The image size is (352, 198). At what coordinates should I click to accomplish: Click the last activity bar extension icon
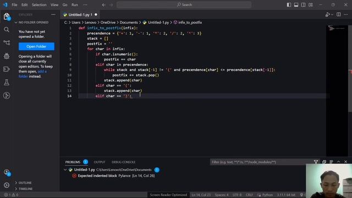[7, 96]
